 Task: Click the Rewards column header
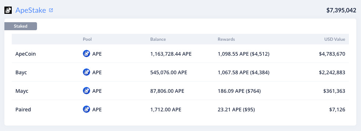[226, 39]
